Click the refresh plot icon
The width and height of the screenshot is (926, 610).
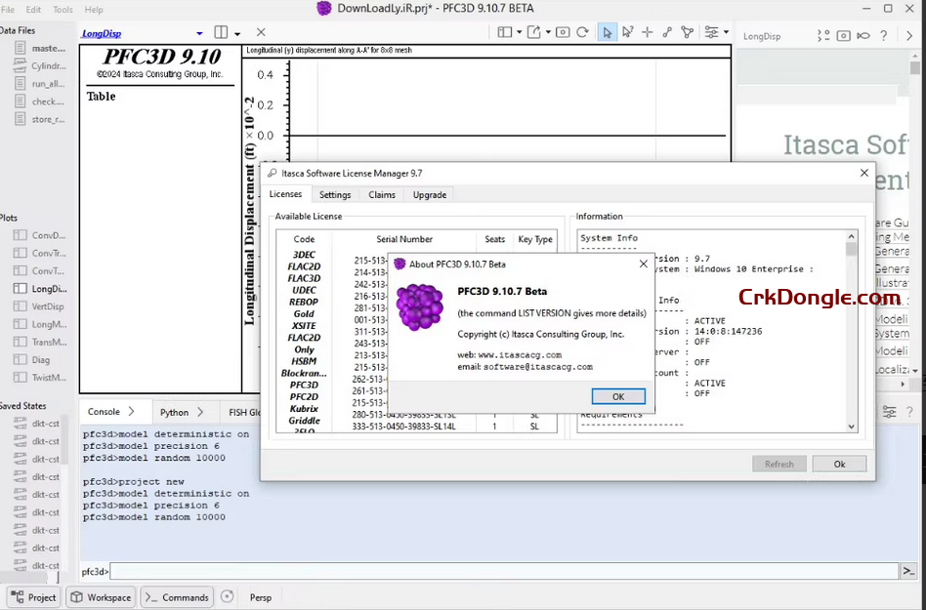[582, 32]
